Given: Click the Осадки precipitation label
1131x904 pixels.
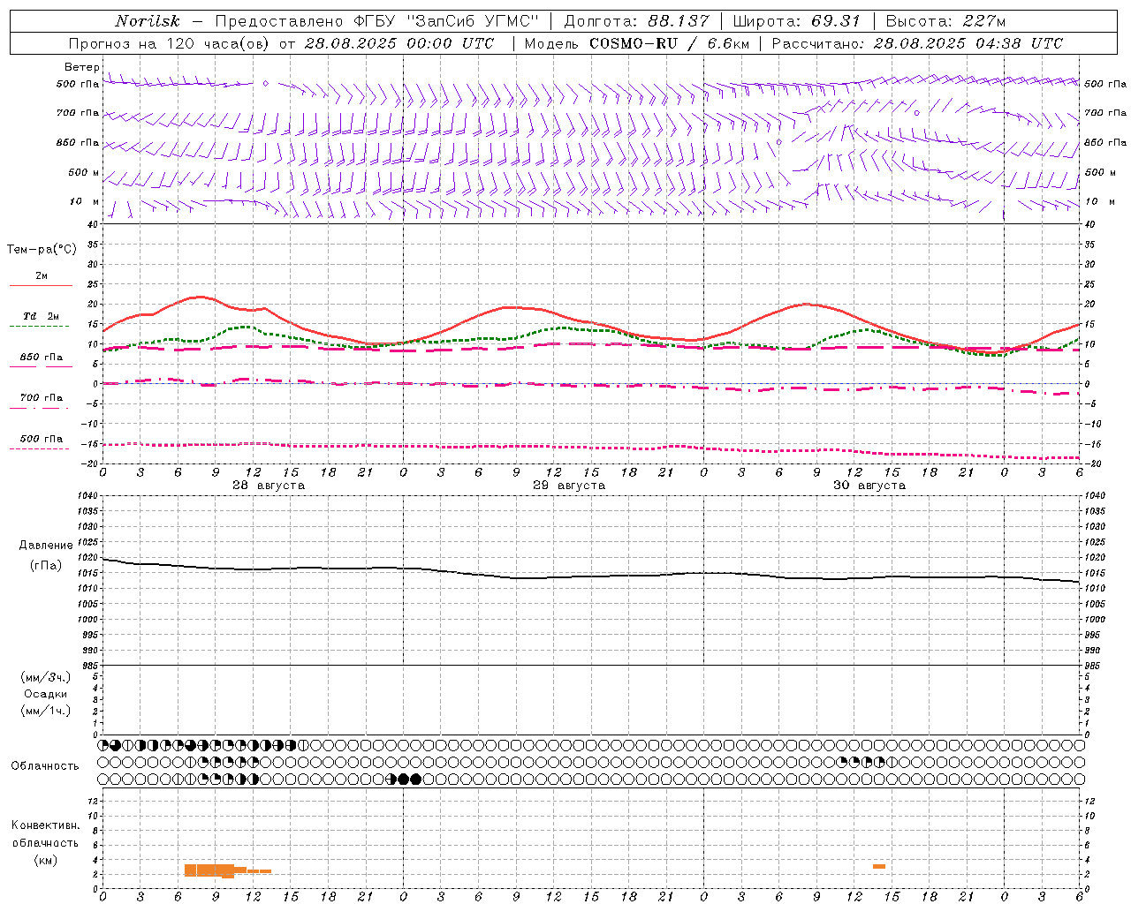Looking at the screenshot, I should point(46,694).
